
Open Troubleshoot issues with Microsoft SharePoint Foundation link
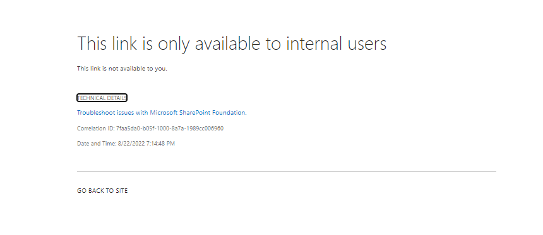(x=162, y=113)
